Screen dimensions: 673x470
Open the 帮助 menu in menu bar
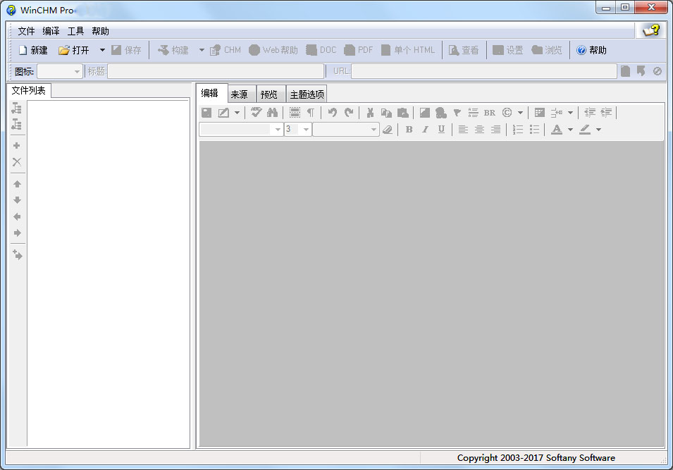coord(100,31)
